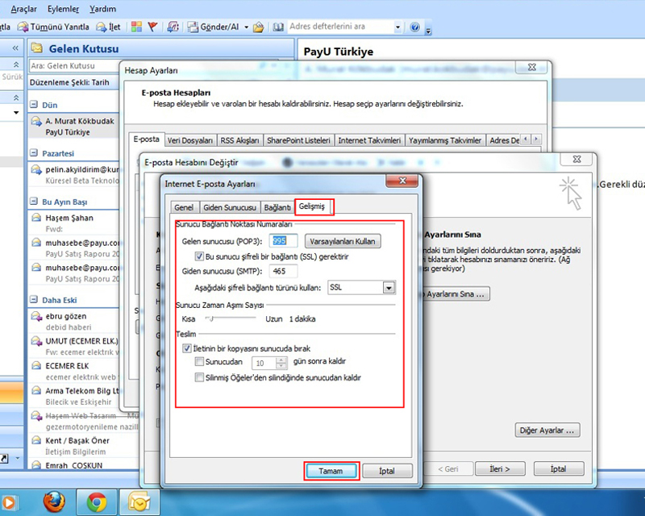Click the İlet forward button
The width and height of the screenshot is (645, 516).
point(108,27)
